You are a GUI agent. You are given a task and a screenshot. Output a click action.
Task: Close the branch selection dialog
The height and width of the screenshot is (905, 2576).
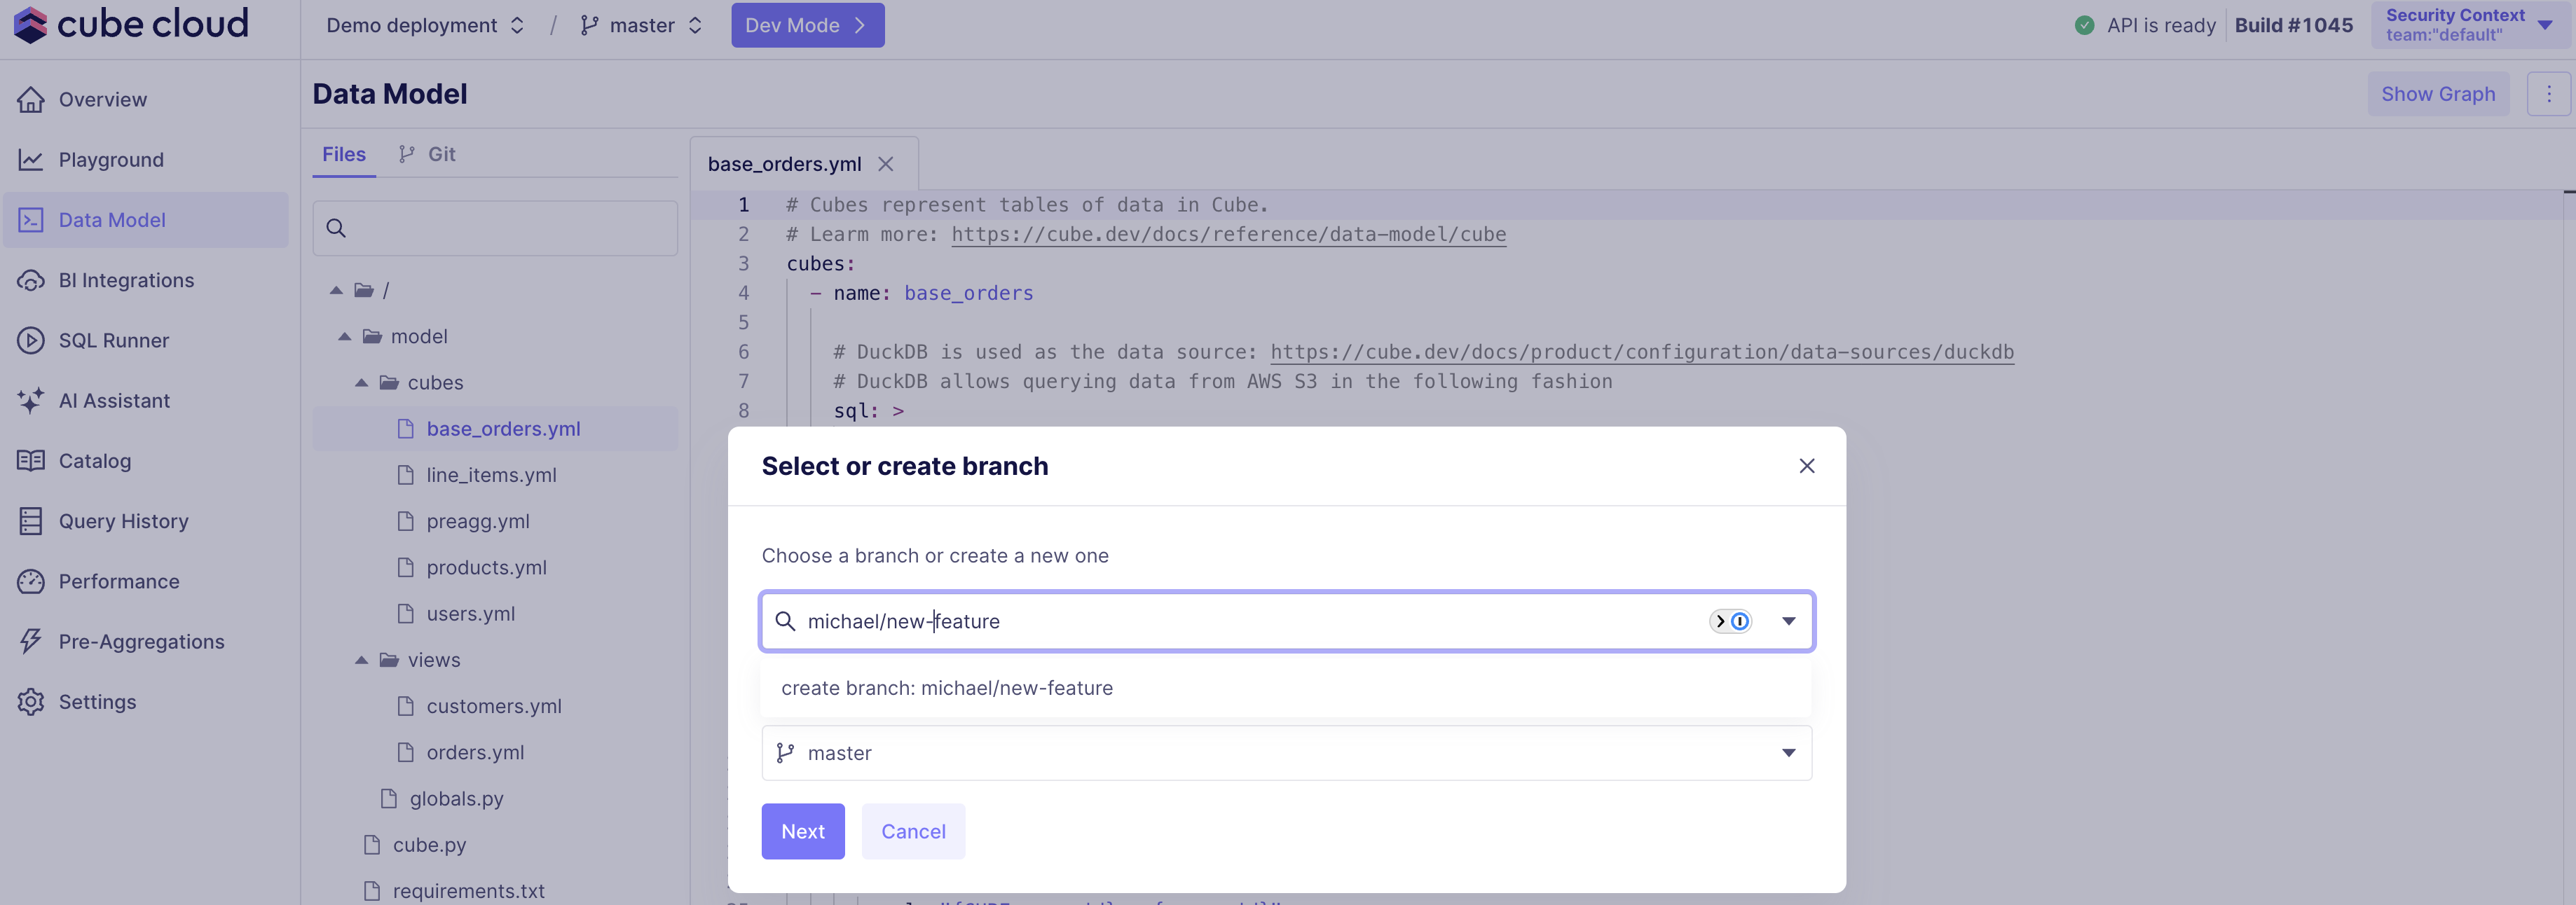[1806, 466]
